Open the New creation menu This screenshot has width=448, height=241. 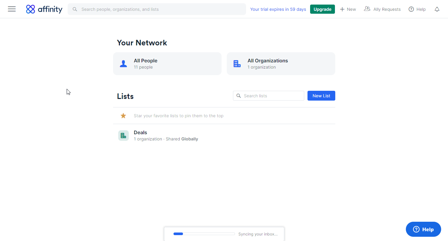pyautogui.click(x=348, y=9)
